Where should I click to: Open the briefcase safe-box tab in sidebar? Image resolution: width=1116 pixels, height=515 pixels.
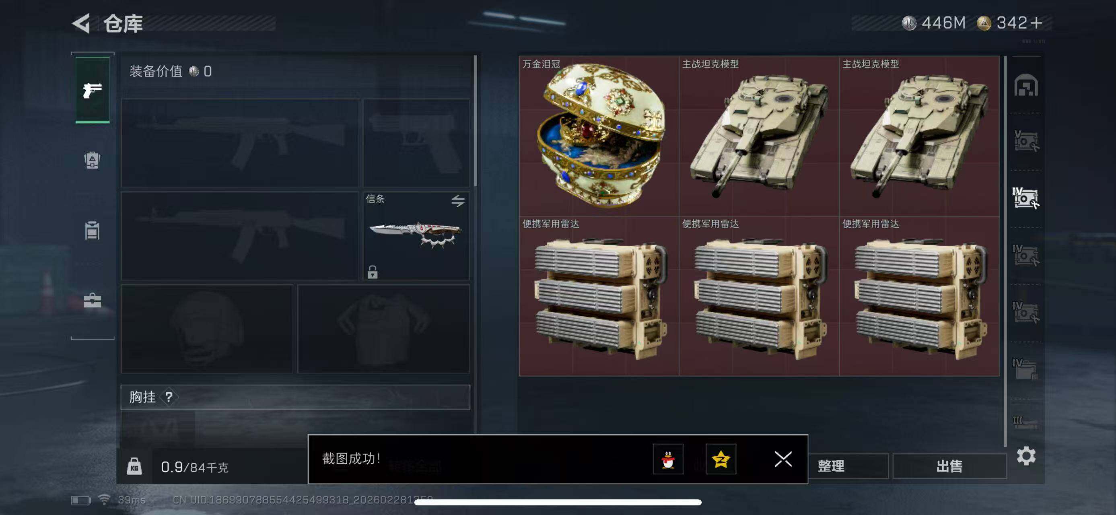point(92,300)
